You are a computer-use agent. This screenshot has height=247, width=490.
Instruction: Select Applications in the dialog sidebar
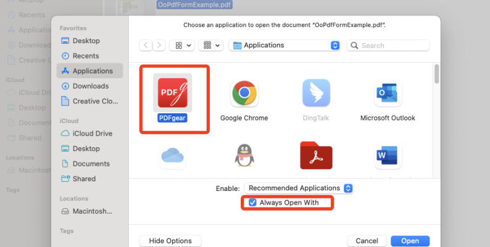89,71
